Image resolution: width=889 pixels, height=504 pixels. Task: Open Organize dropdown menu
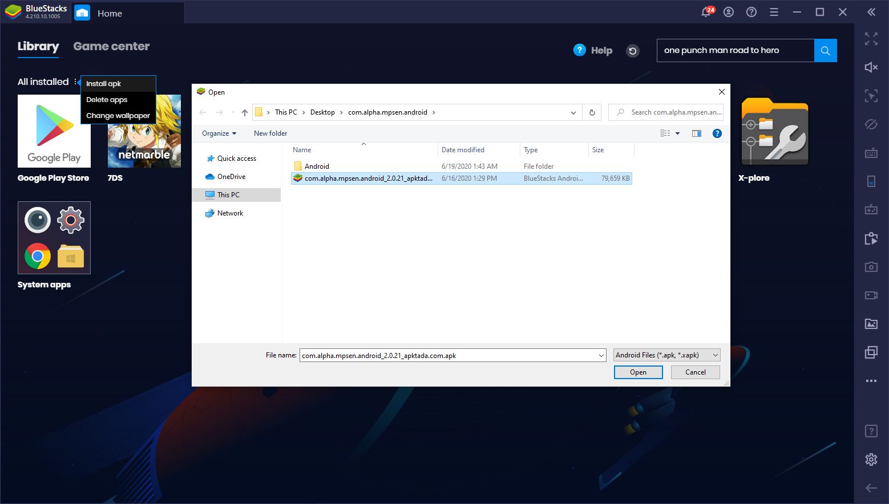[219, 133]
